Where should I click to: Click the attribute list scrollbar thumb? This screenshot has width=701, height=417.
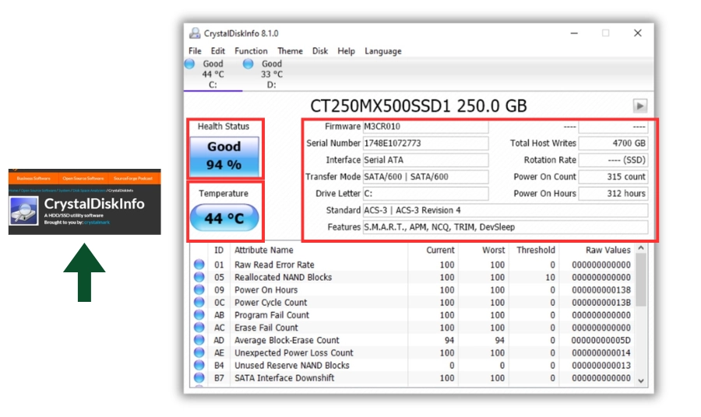tap(641, 280)
